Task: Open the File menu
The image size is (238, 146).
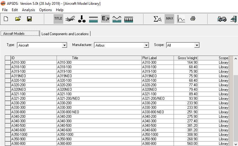Action: [x=5, y=10]
